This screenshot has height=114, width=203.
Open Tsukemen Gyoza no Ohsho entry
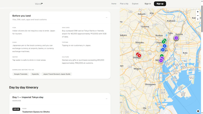click(36, 112)
